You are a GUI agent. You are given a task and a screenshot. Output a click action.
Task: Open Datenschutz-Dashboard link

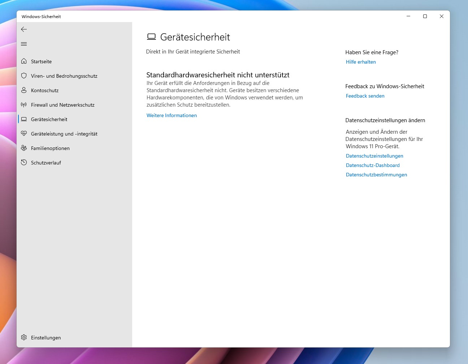point(373,166)
